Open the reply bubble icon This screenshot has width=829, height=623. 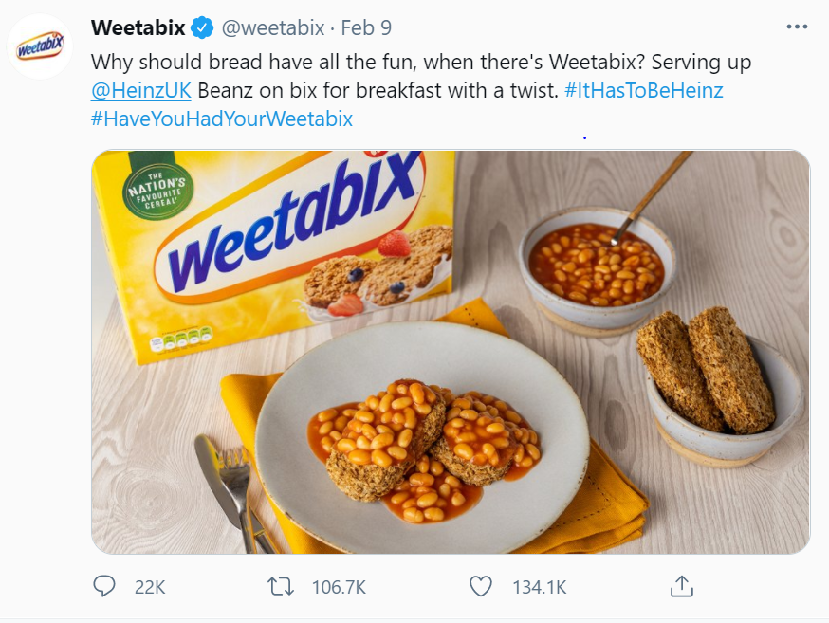(104, 587)
